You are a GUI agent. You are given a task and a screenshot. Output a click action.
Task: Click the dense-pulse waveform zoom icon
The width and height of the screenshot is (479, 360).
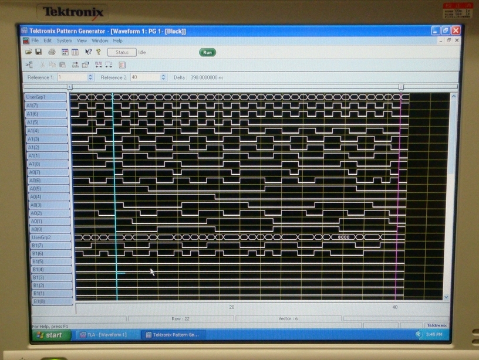pyautogui.click(x=99, y=64)
